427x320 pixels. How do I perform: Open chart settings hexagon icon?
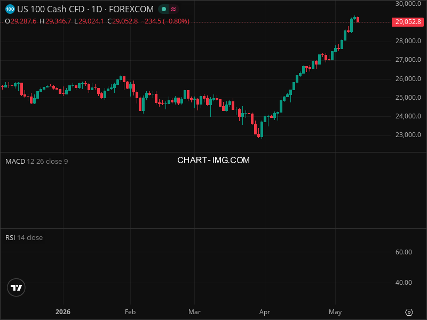(x=409, y=312)
